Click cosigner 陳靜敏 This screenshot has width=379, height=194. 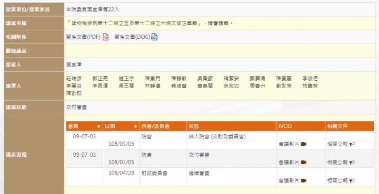tap(179, 79)
